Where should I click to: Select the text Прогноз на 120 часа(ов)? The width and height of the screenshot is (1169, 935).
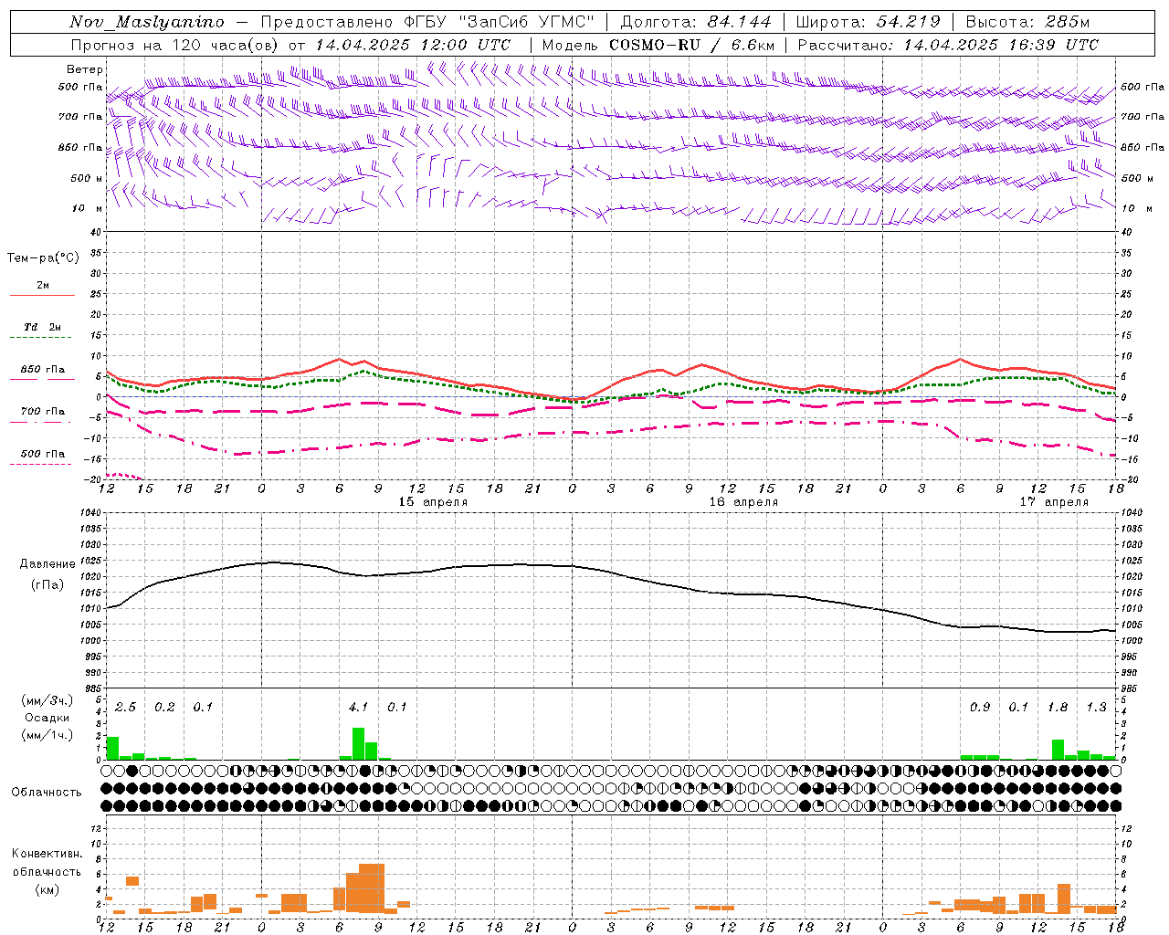pos(174,45)
